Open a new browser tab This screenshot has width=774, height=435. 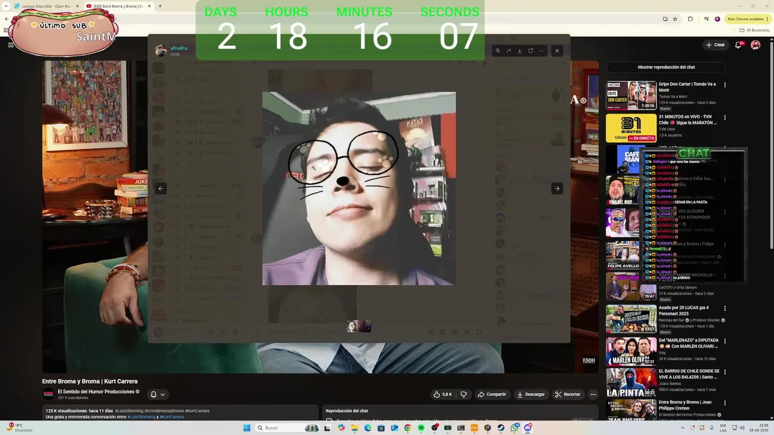coord(160,6)
